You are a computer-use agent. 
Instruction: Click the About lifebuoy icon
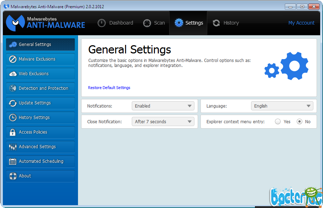tap(13, 176)
